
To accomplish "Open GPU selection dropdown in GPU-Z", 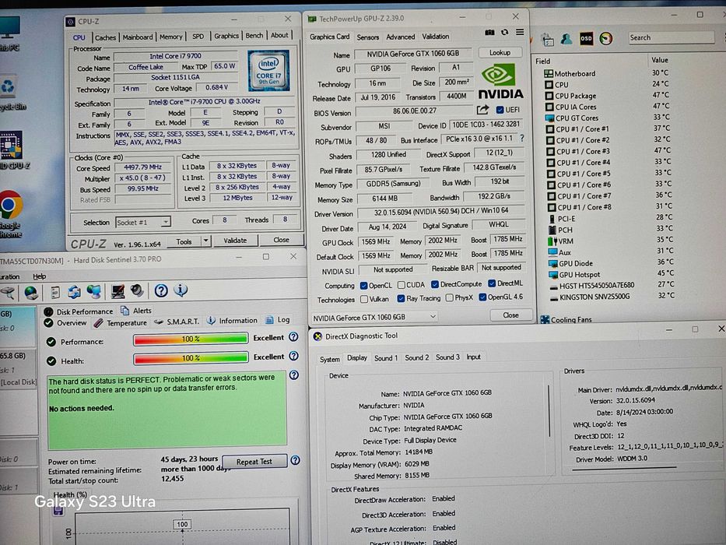I will (374, 318).
